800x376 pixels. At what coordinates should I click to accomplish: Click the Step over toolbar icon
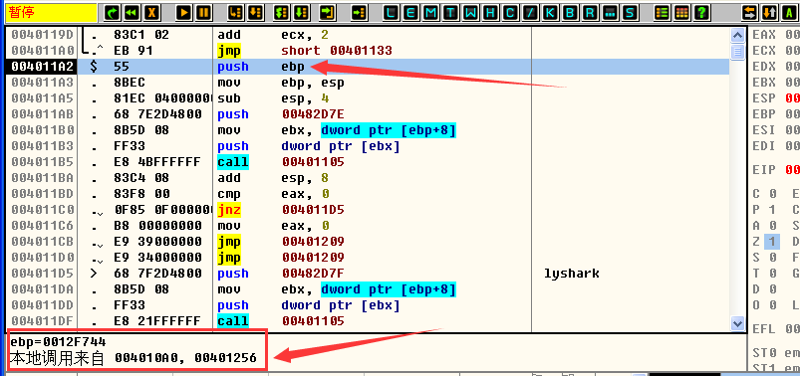[255, 12]
